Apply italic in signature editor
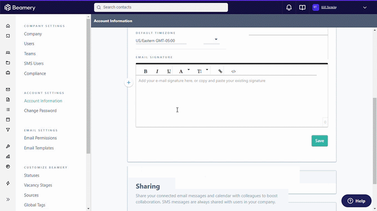377x211 pixels. tap(157, 71)
